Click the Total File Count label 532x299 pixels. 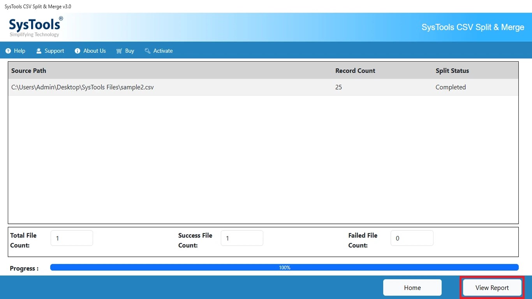click(x=23, y=240)
